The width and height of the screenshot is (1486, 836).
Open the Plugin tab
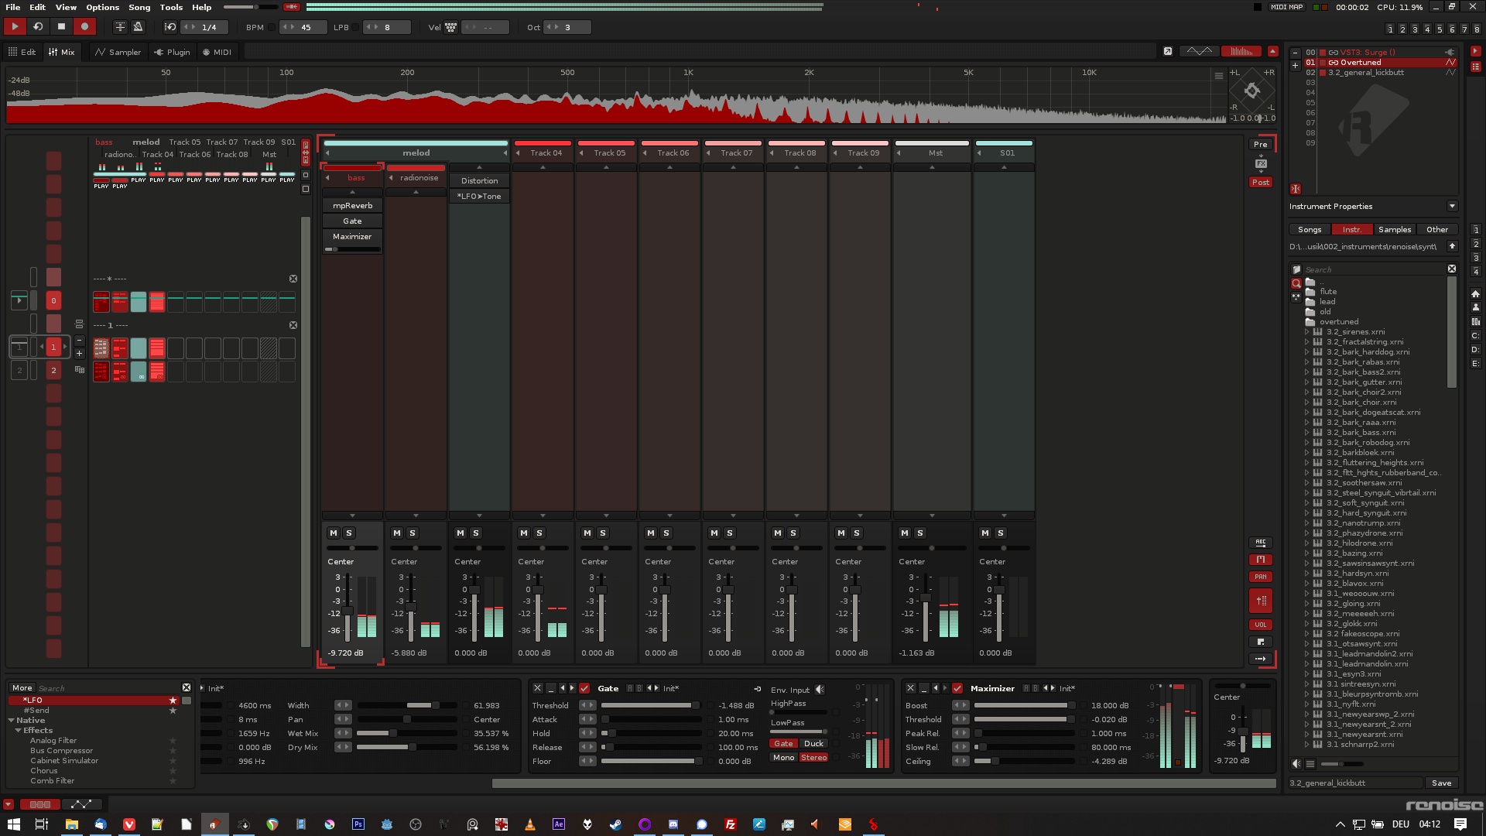click(x=172, y=52)
